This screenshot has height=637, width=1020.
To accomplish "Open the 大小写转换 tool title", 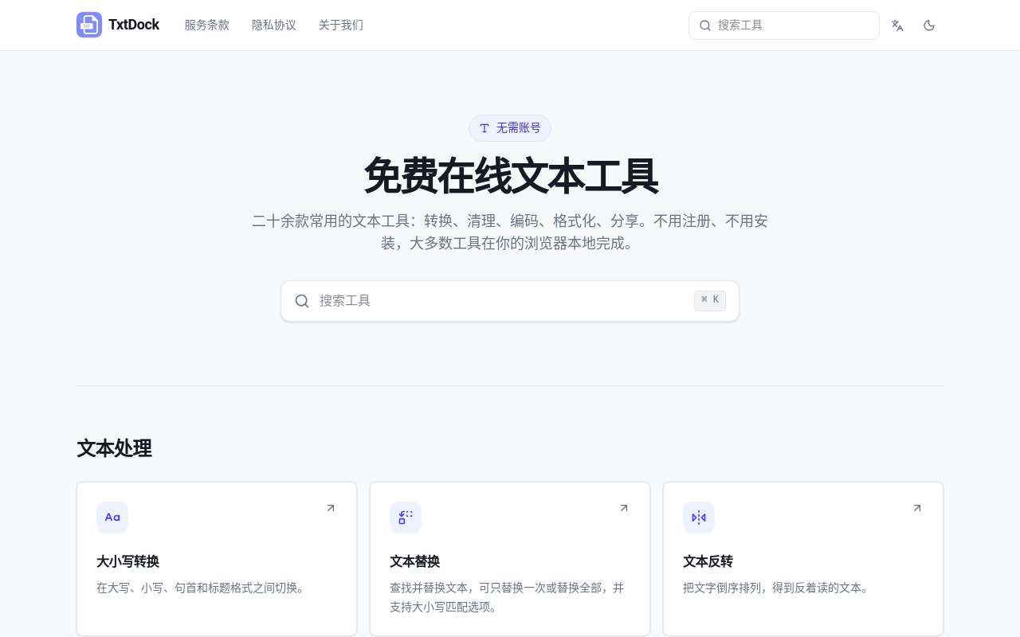I will click(128, 561).
